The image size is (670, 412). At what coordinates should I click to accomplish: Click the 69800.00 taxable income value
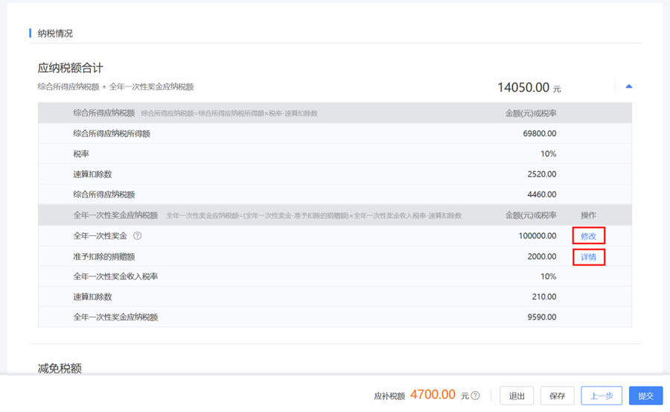pos(539,133)
